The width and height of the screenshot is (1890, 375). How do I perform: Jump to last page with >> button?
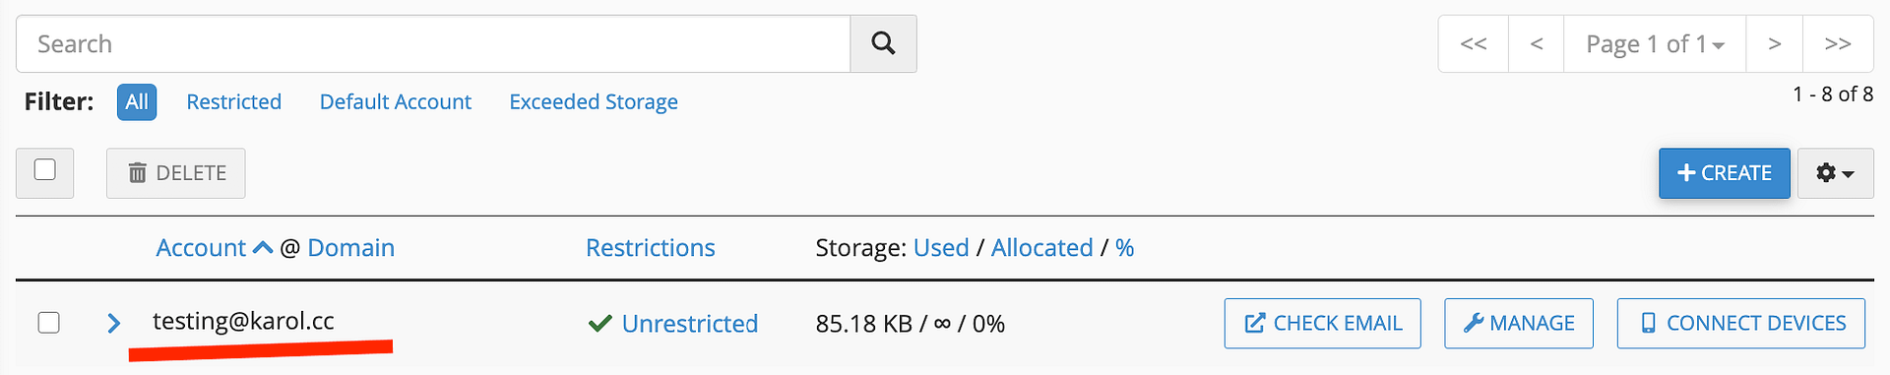point(1838,43)
